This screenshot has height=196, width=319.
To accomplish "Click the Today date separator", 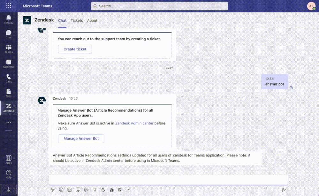I will (169, 67).
